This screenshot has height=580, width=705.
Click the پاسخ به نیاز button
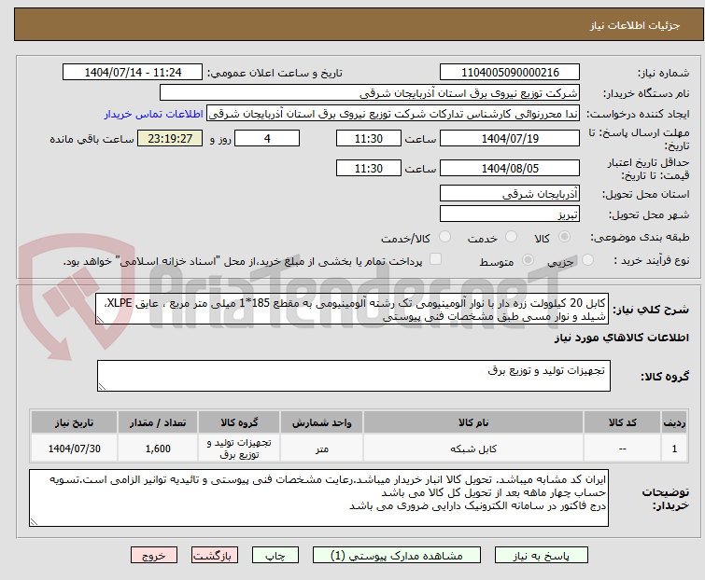[x=542, y=556]
